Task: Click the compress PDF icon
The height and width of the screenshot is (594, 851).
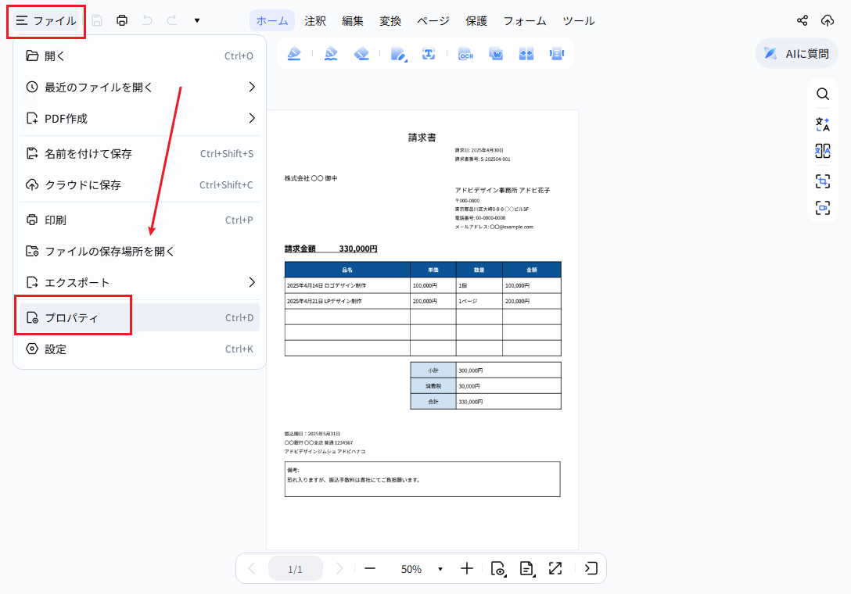Action: click(x=557, y=54)
